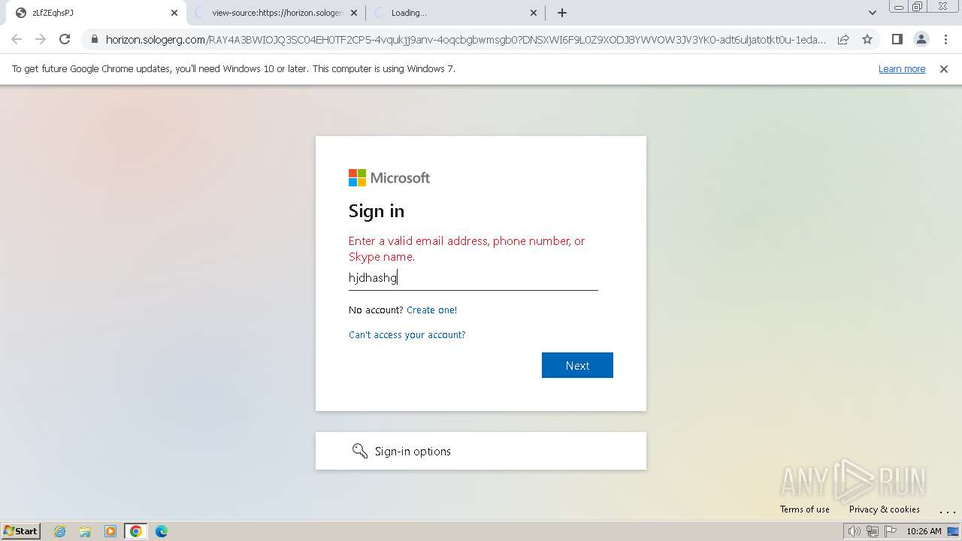The width and height of the screenshot is (962, 541).
Task: Click the Next button
Action: 577,365
